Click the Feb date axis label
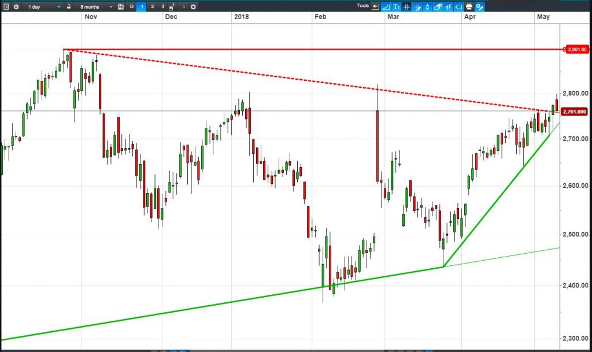 click(320, 17)
